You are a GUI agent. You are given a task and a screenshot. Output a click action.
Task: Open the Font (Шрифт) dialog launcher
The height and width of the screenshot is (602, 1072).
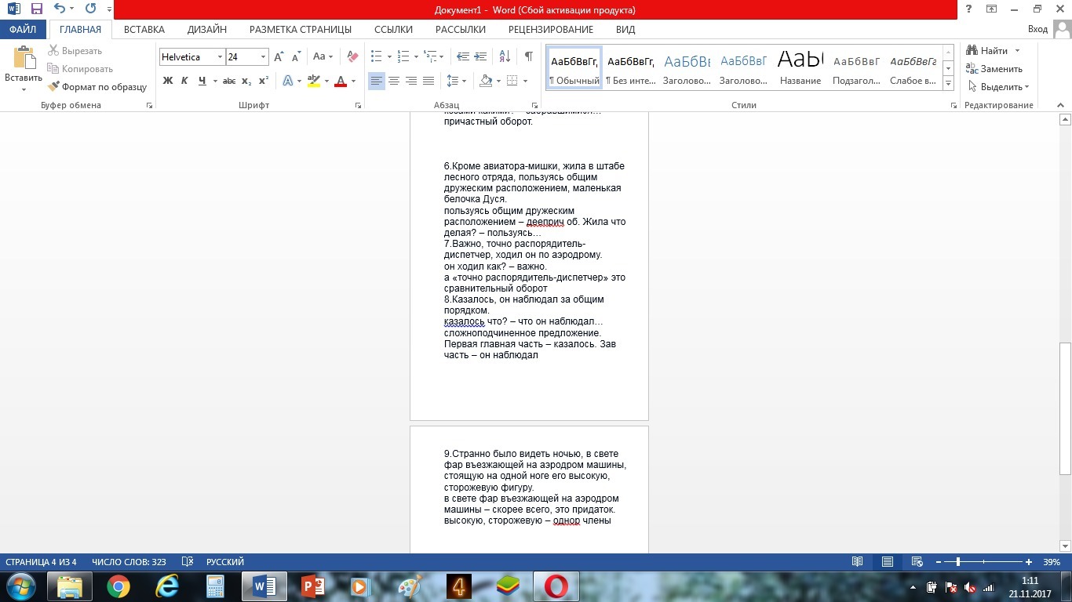pos(358,105)
